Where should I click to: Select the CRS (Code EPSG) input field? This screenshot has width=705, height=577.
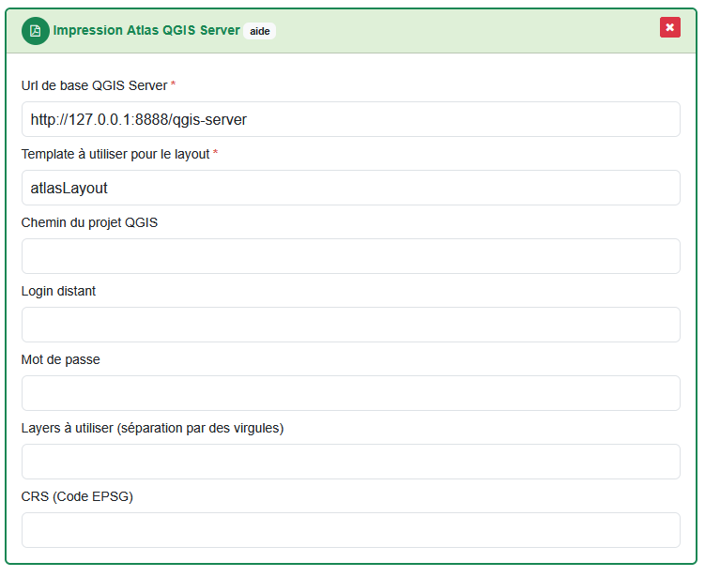pyautogui.click(x=350, y=530)
